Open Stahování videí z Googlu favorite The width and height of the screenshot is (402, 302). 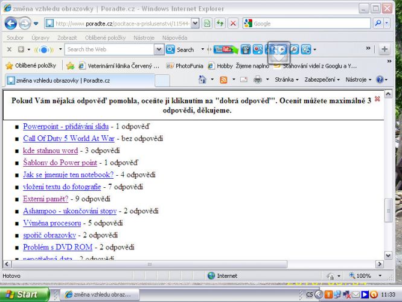315,66
